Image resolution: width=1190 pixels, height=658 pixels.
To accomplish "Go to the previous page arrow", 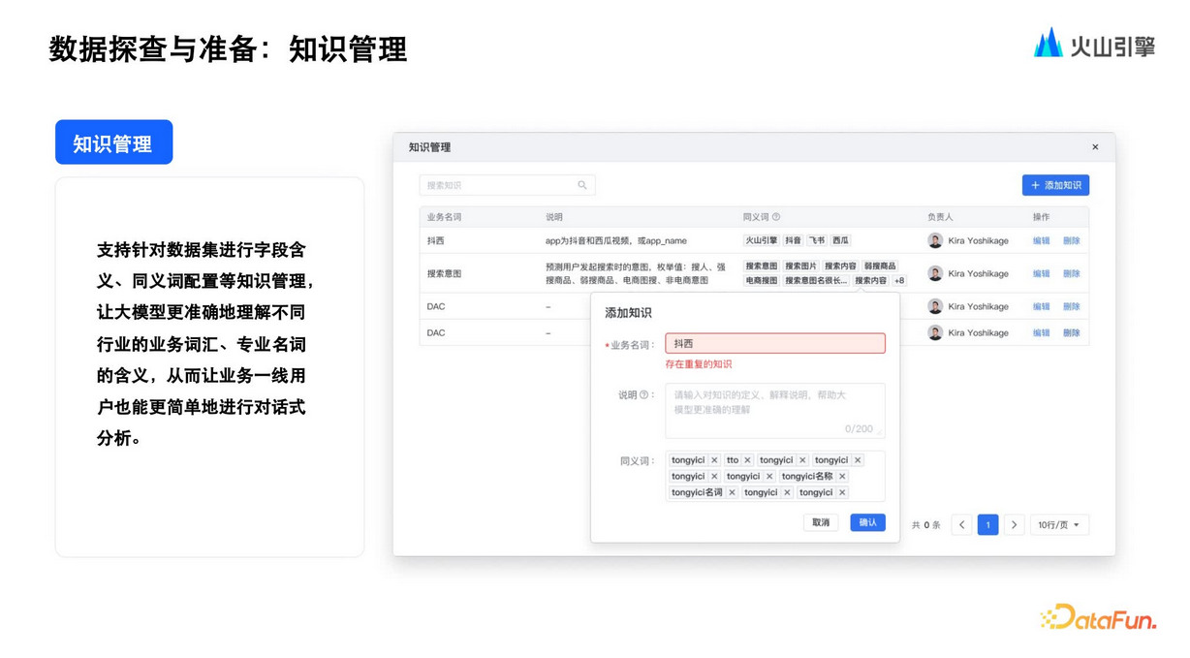I will pyautogui.click(x=962, y=525).
